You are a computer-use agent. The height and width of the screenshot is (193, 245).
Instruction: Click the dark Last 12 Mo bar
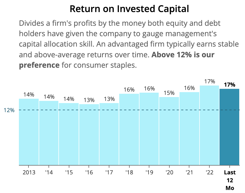[x=229, y=127]
